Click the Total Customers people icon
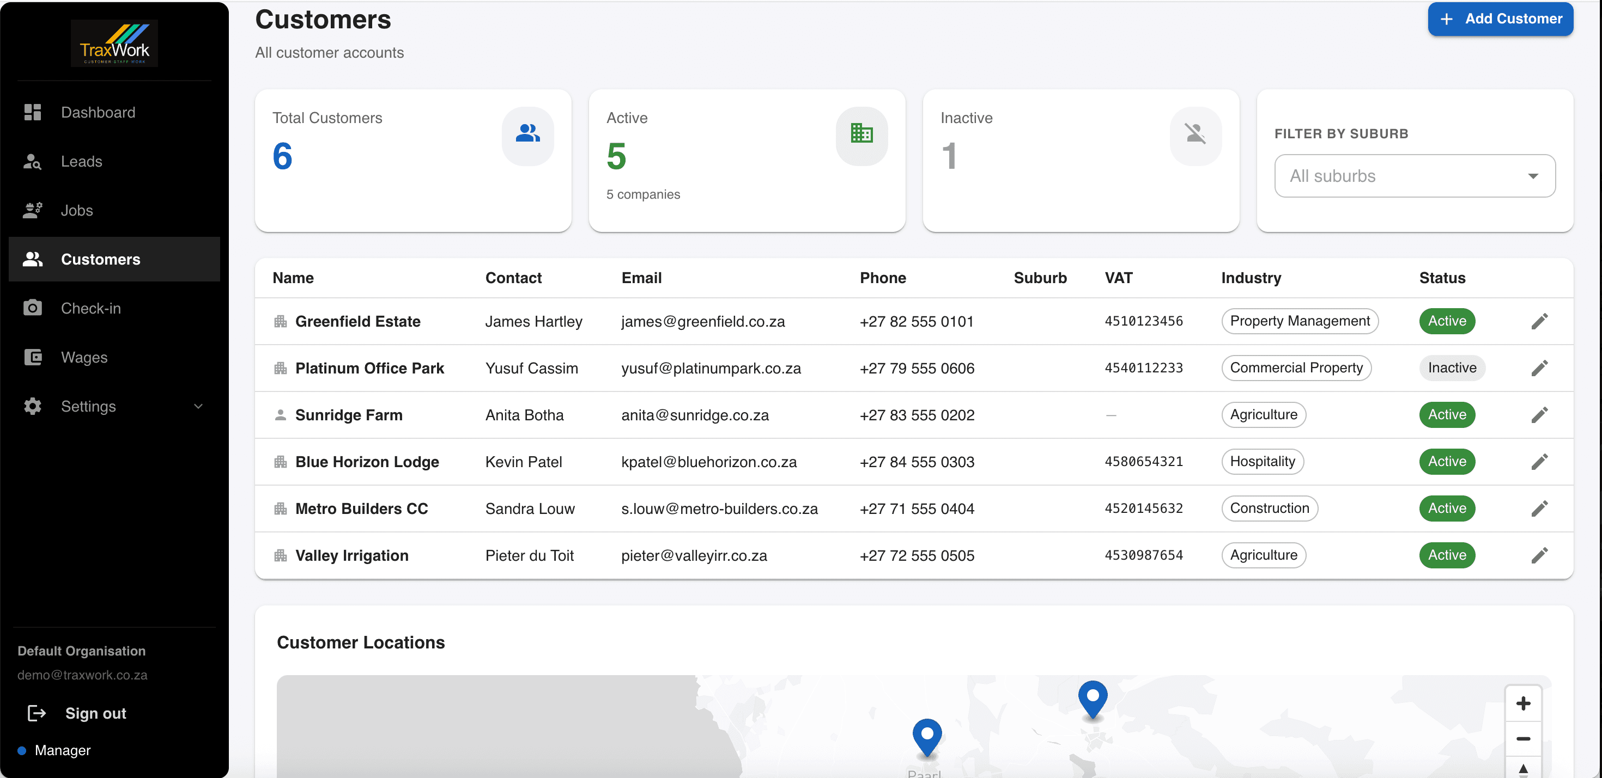 pos(527,133)
